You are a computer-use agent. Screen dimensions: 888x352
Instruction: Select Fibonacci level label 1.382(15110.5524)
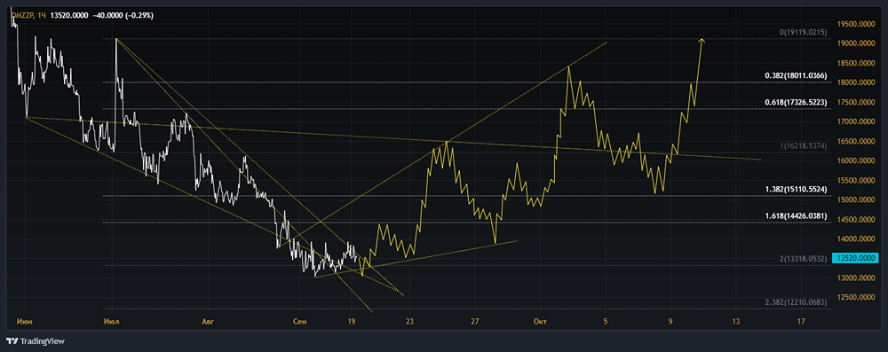tap(797, 189)
